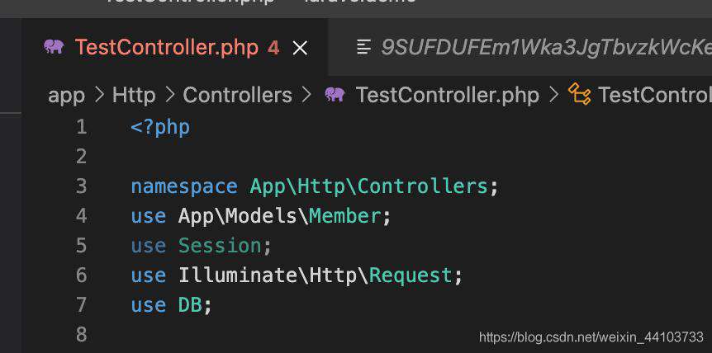Screen dimensions: 712x353
Task: Close the TestController.php editor tab
Action: (300, 48)
